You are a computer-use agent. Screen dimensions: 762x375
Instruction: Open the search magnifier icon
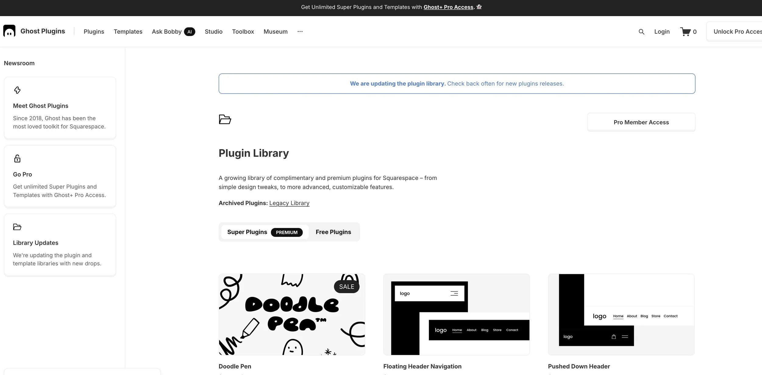click(641, 32)
